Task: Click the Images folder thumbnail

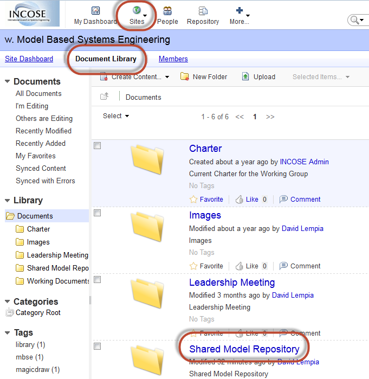Action: 147,226
